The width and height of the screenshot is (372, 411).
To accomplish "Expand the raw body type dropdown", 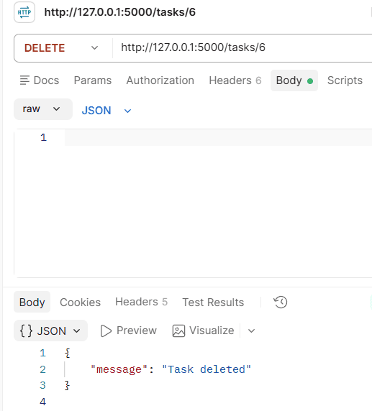I will tap(43, 109).
